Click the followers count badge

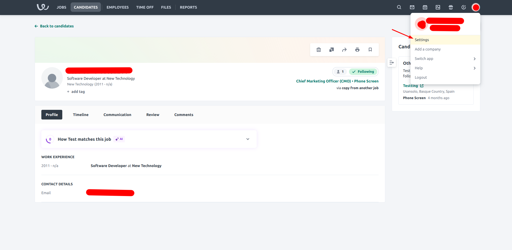340,72
